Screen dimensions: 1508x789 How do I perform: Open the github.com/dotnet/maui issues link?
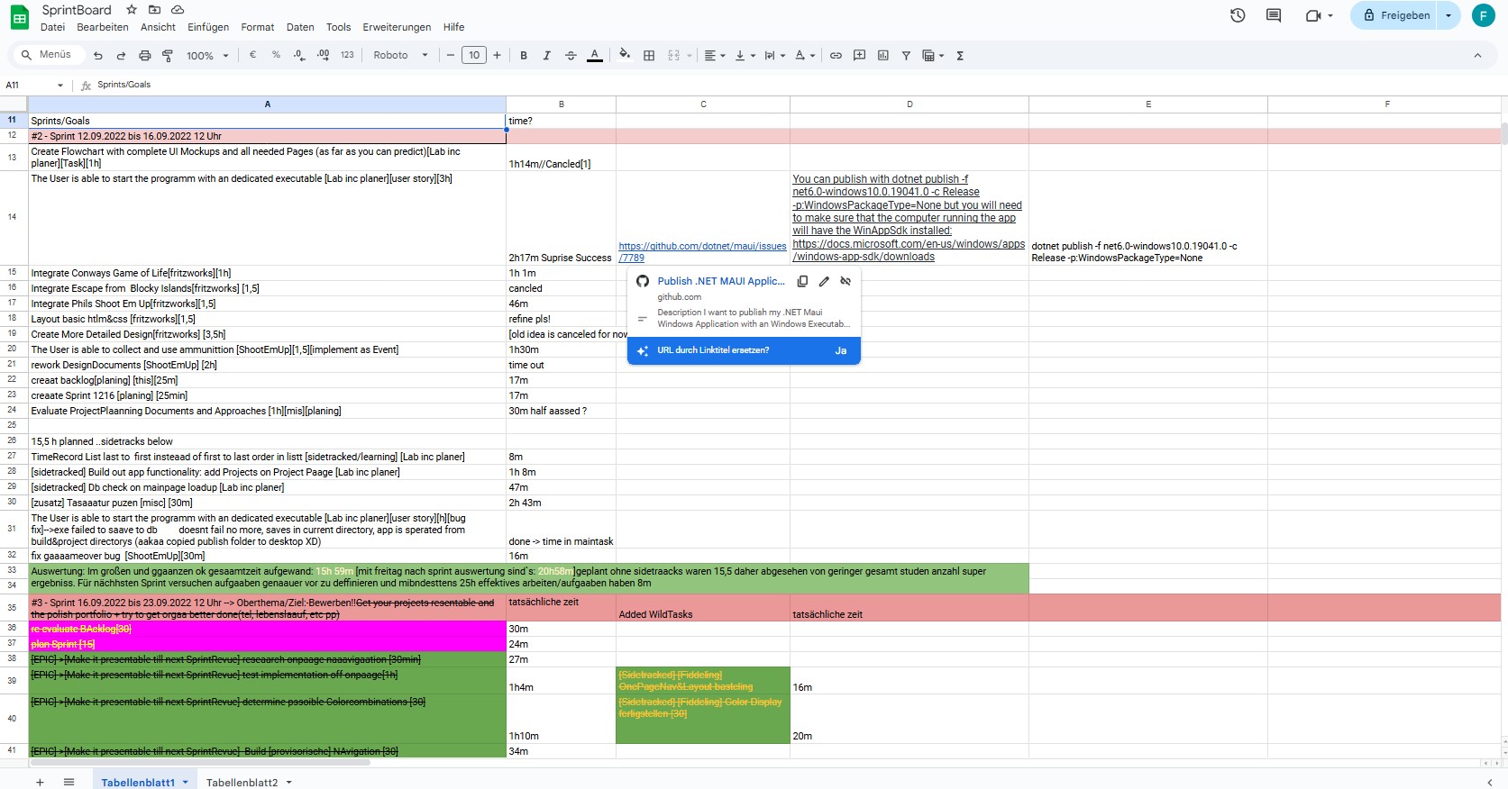click(x=702, y=251)
